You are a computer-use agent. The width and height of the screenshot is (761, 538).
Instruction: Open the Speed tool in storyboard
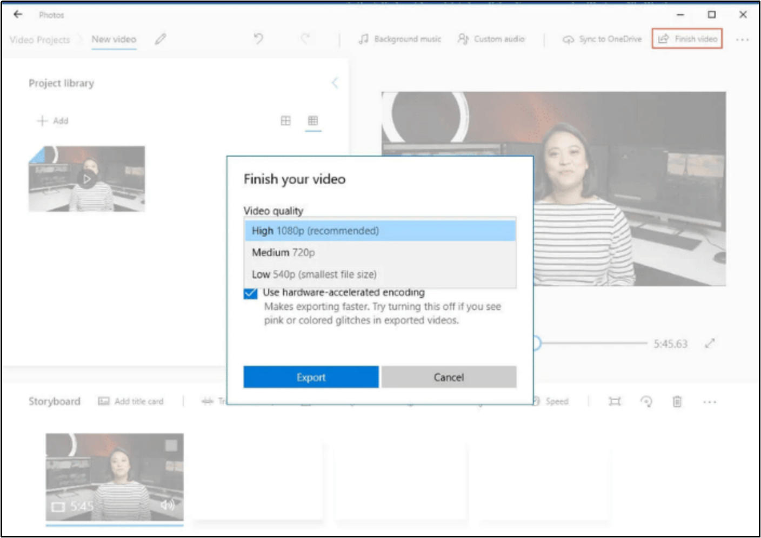click(x=551, y=401)
